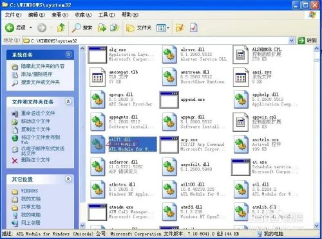Select the appmgmts.dll file icon
This screenshot has height=239, width=322.
(98, 122)
